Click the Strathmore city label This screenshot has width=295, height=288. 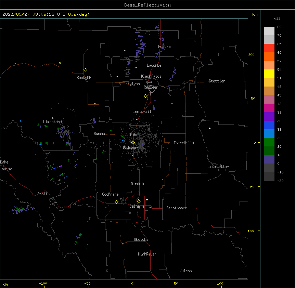[177, 208]
